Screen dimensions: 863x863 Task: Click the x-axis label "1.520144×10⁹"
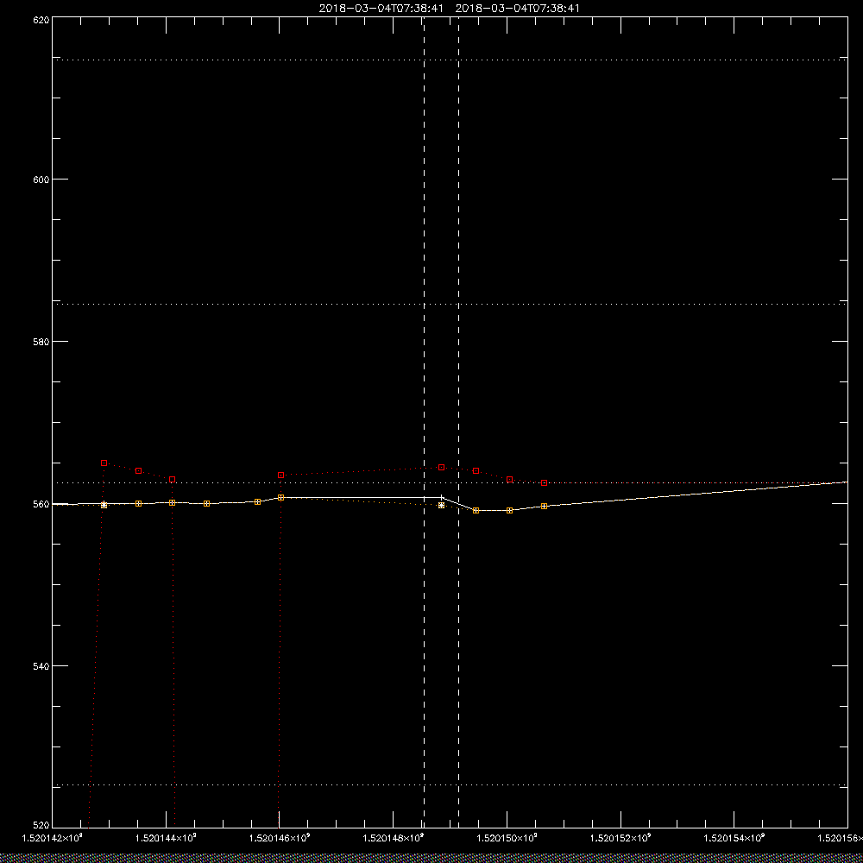coord(166,838)
